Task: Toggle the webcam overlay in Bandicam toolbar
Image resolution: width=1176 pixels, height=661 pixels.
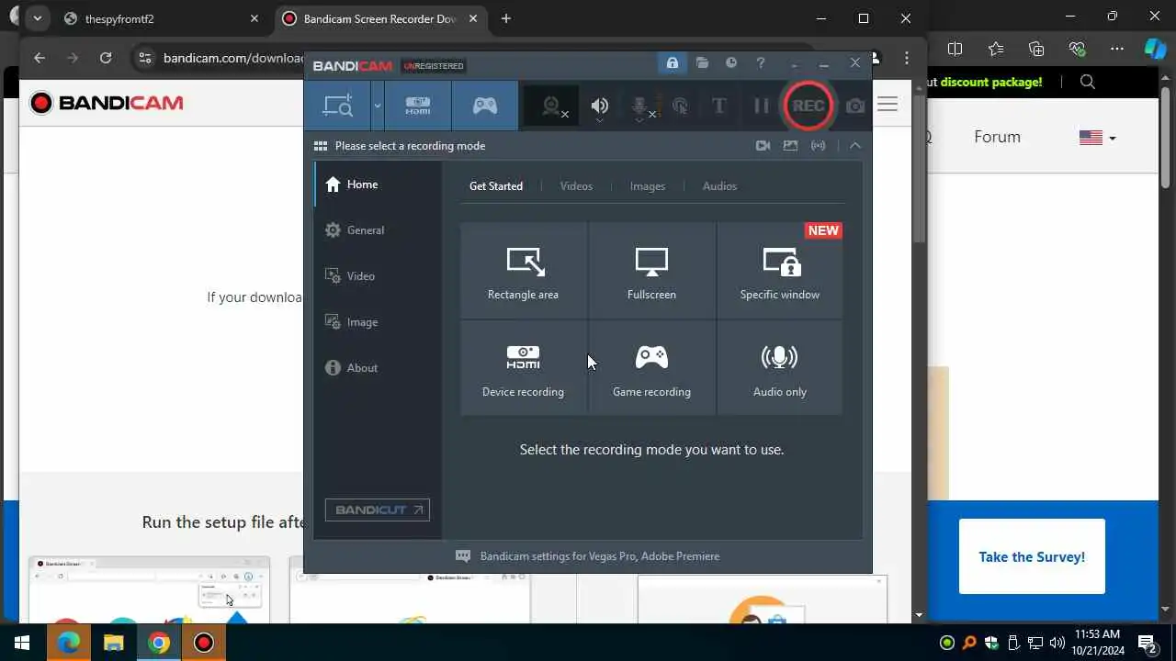Action: tap(552, 106)
